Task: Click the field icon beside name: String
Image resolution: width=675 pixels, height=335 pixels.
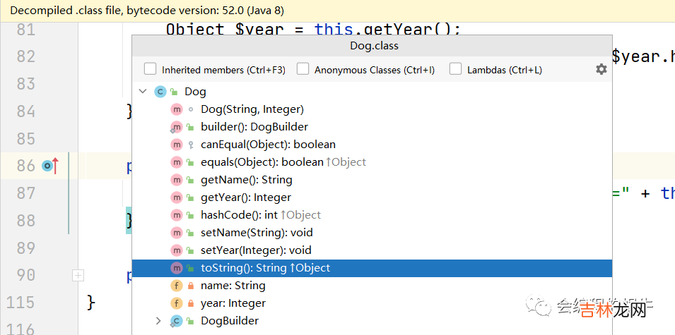Action: click(x=177, y=286)
